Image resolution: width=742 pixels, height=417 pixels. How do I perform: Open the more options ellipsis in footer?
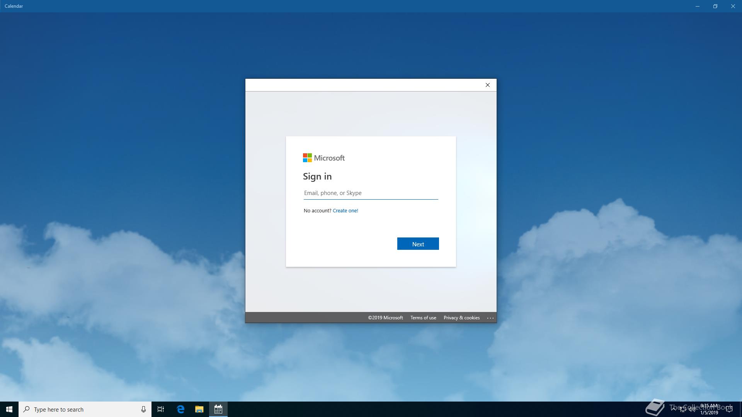pyautogui.click(x=490, y=318)
